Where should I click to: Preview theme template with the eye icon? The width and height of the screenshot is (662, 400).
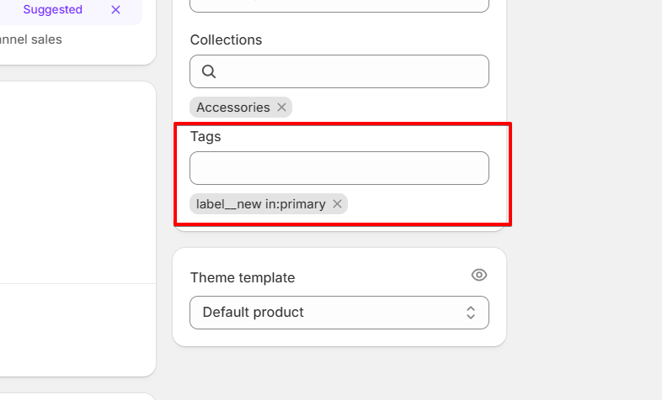tap(479, 275)
